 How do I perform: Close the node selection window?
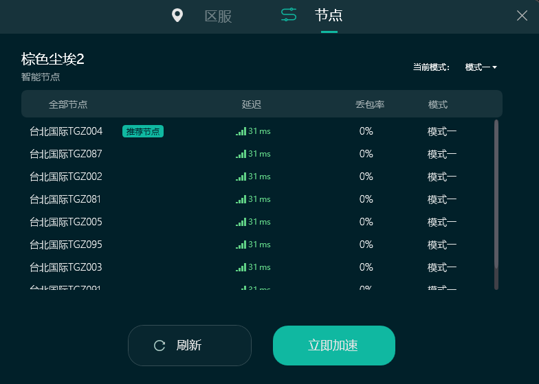(522, 15)
